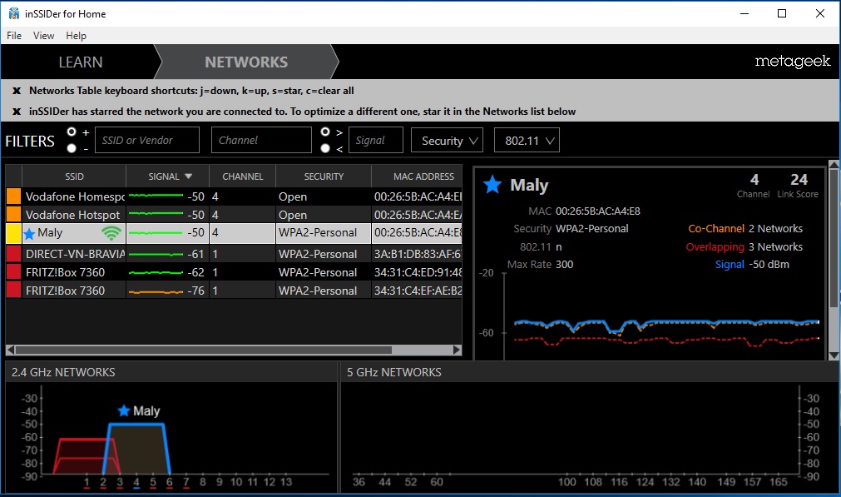
Task: Click the Signal filter field
Action: pos(375,140)
